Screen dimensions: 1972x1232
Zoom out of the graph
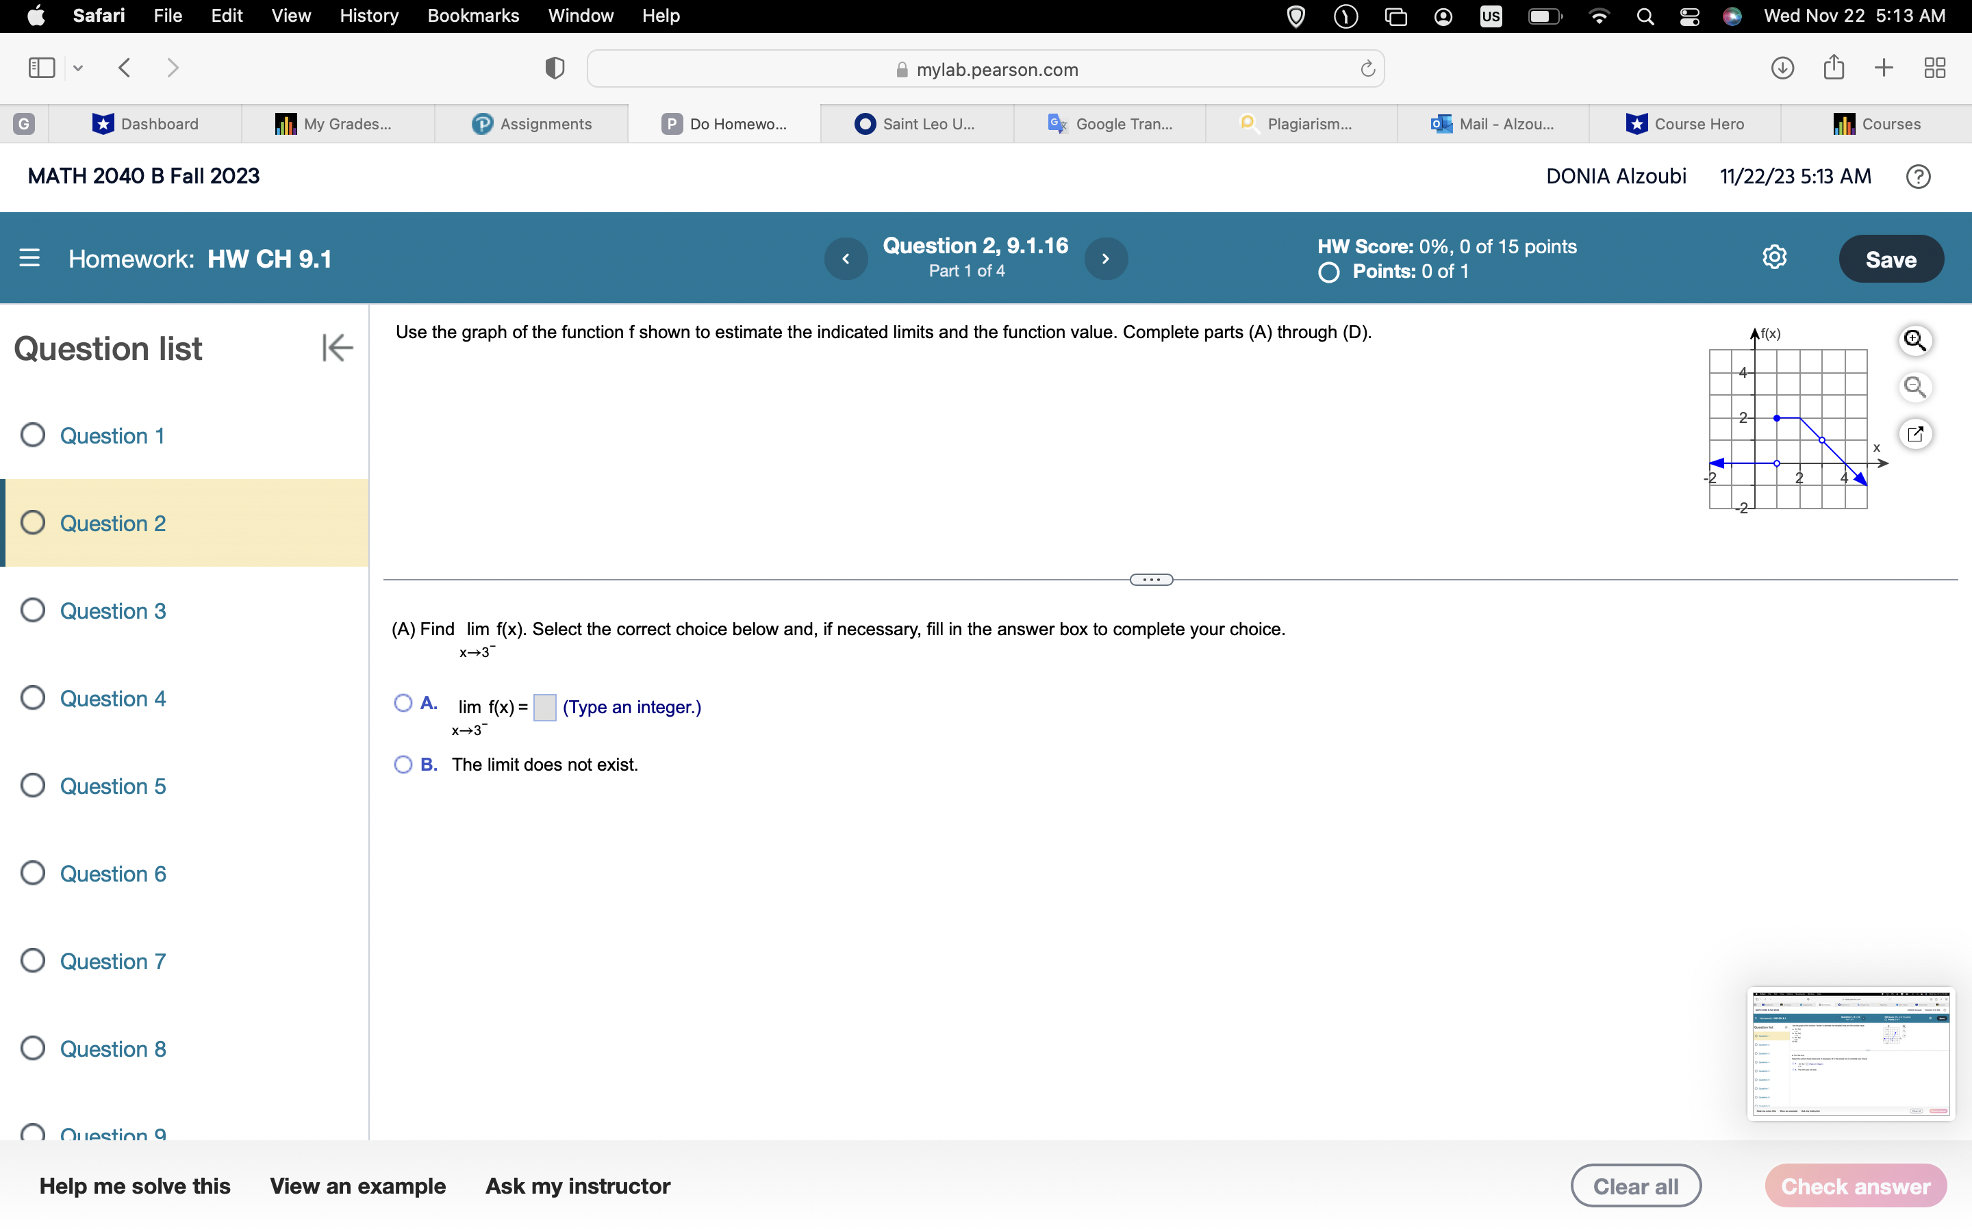point(1914,387)
